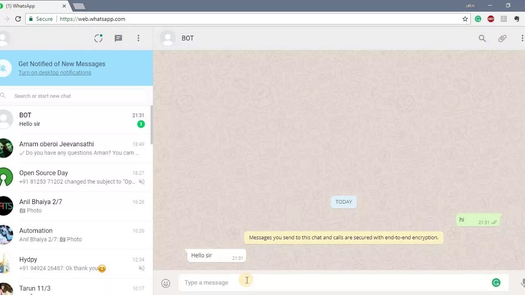Click the chat list scrollbar
Screen dimensions: 525x295
click(151, 125)
